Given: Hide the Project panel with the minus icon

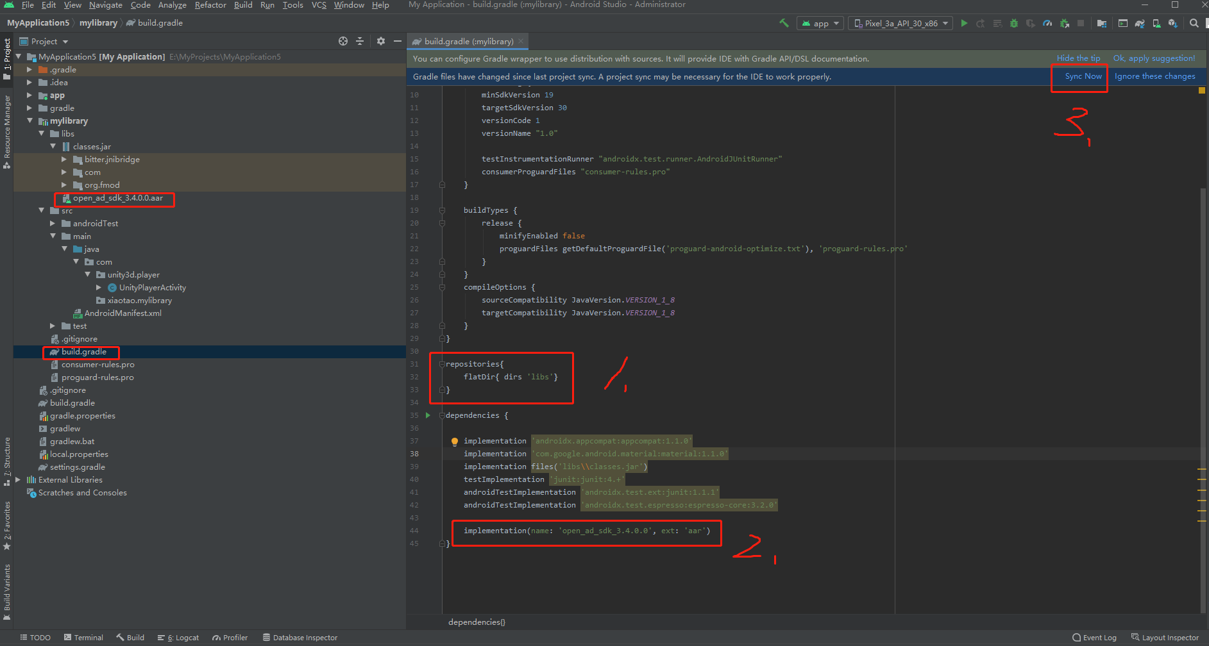Looking at the screenshot, I should pyautogui.click(x=398, y=41).
